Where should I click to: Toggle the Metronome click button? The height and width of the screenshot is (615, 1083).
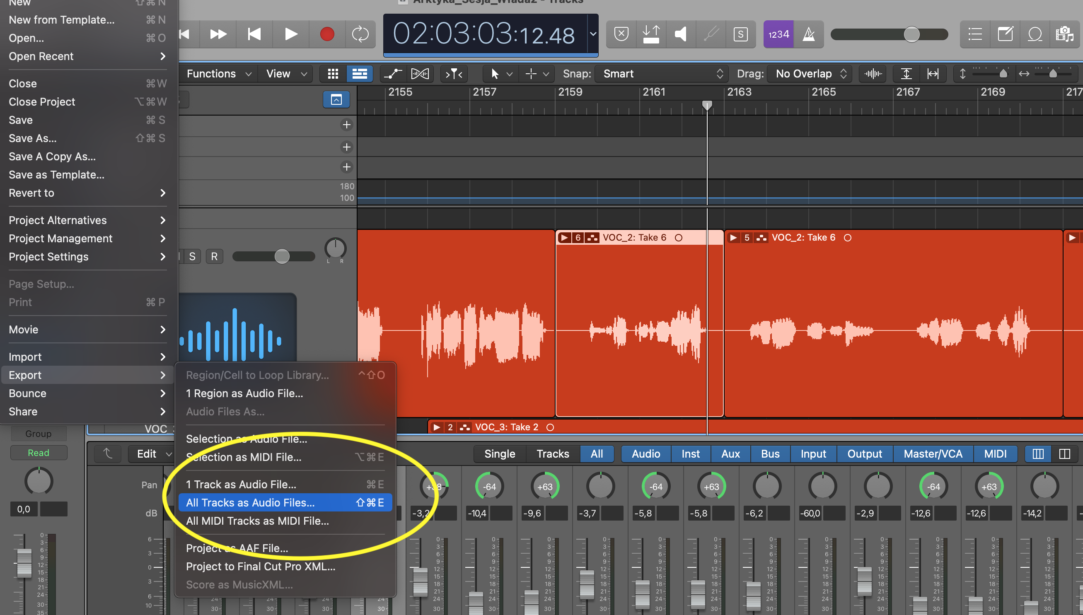(809, 34)
